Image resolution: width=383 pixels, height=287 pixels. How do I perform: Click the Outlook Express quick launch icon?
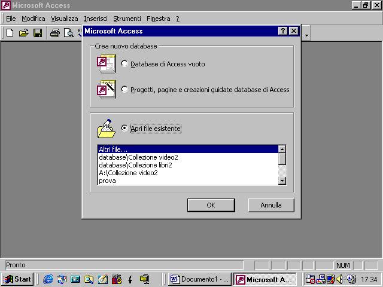[x=62, y=279]
